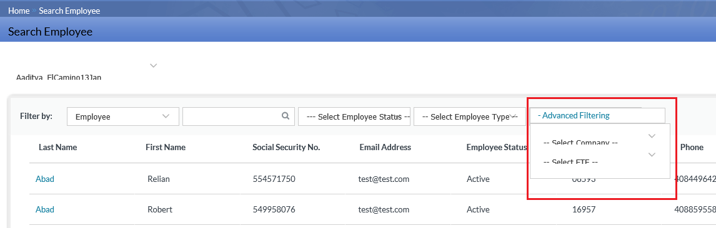Click the search magnifier icon

(x=286, y=116)
